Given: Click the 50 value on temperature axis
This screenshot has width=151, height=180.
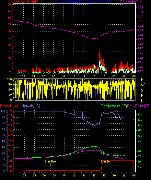Looking at the screenshot, I should click(x=139, y=162).
